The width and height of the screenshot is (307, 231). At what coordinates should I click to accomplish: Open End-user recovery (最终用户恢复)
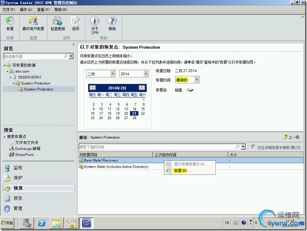coord(33,23)
